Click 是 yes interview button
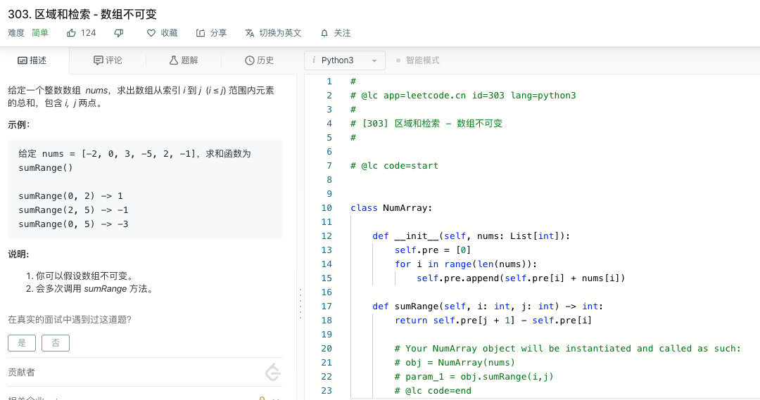 click(x=22, y=343)
